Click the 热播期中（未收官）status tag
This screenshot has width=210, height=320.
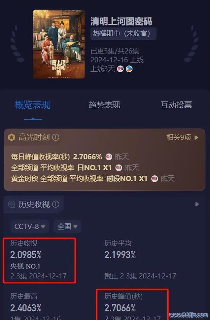(x=123, y=33)
